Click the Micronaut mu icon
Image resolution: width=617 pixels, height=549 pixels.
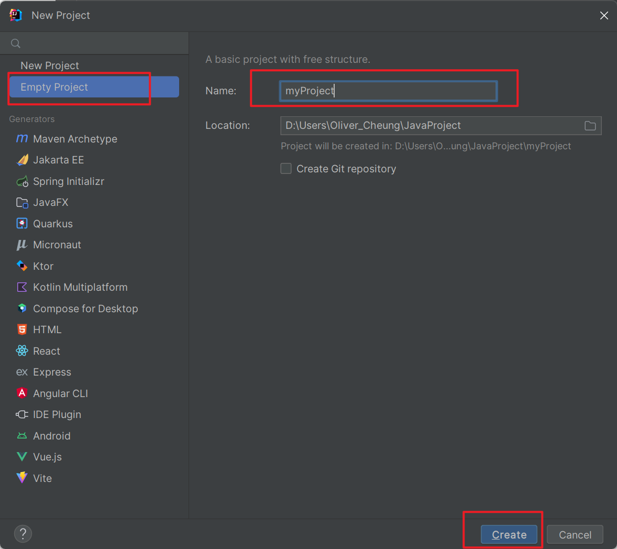(22, 245)
